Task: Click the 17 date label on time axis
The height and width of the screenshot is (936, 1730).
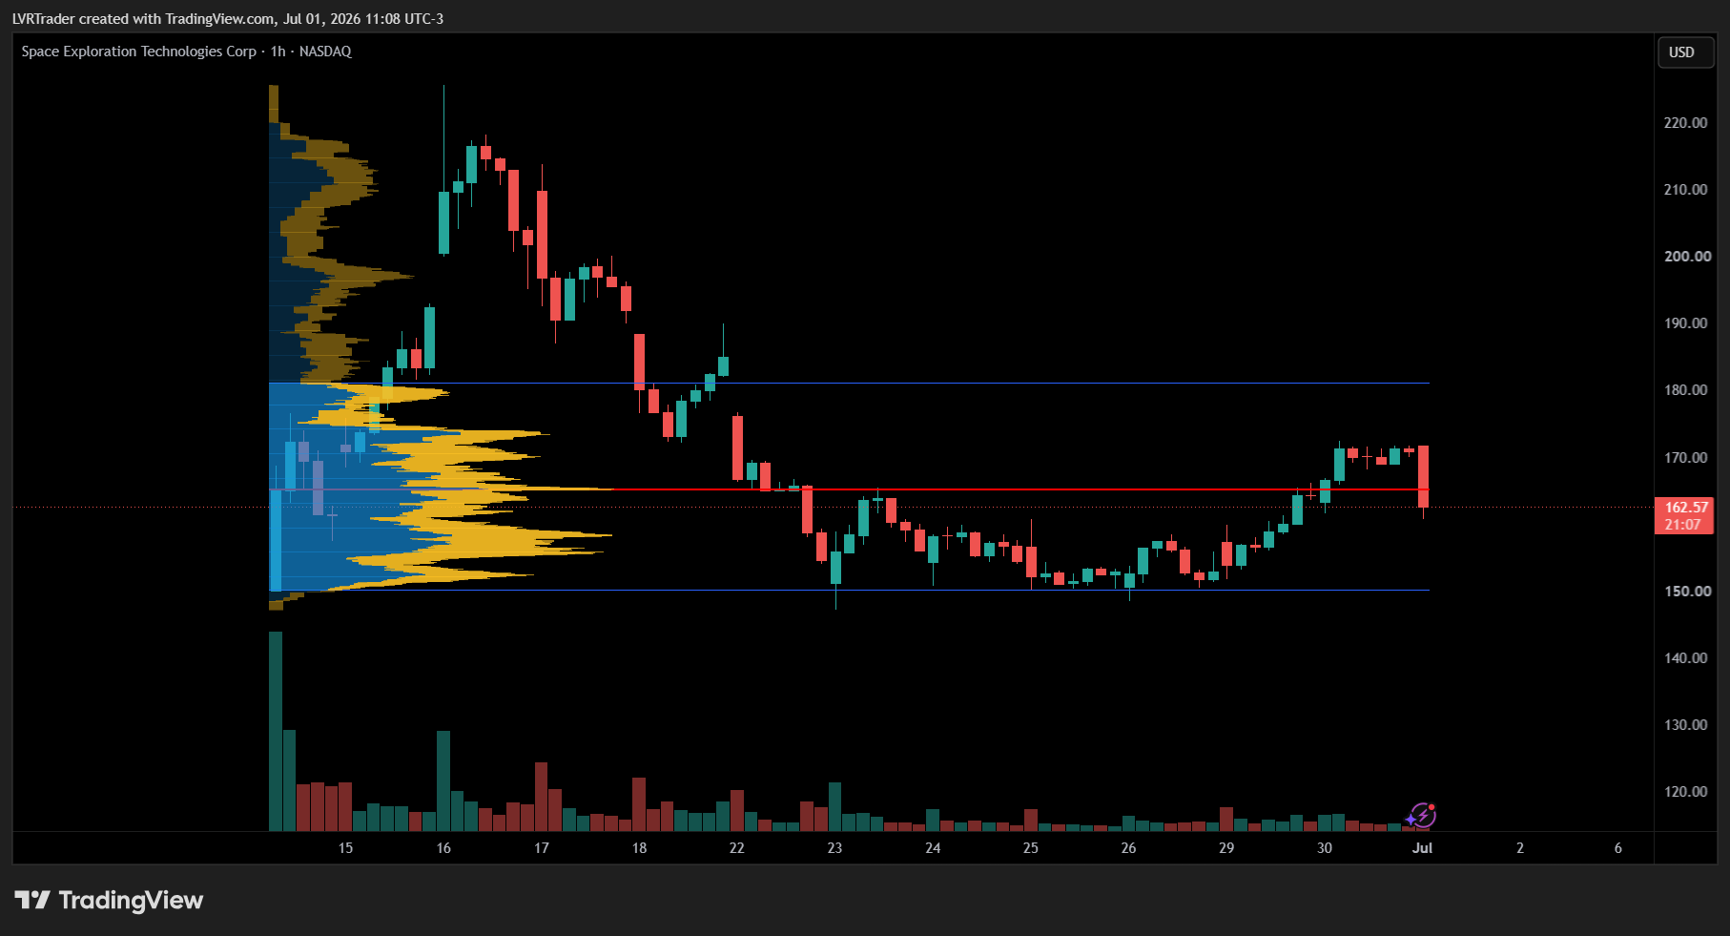Action: 542,847
